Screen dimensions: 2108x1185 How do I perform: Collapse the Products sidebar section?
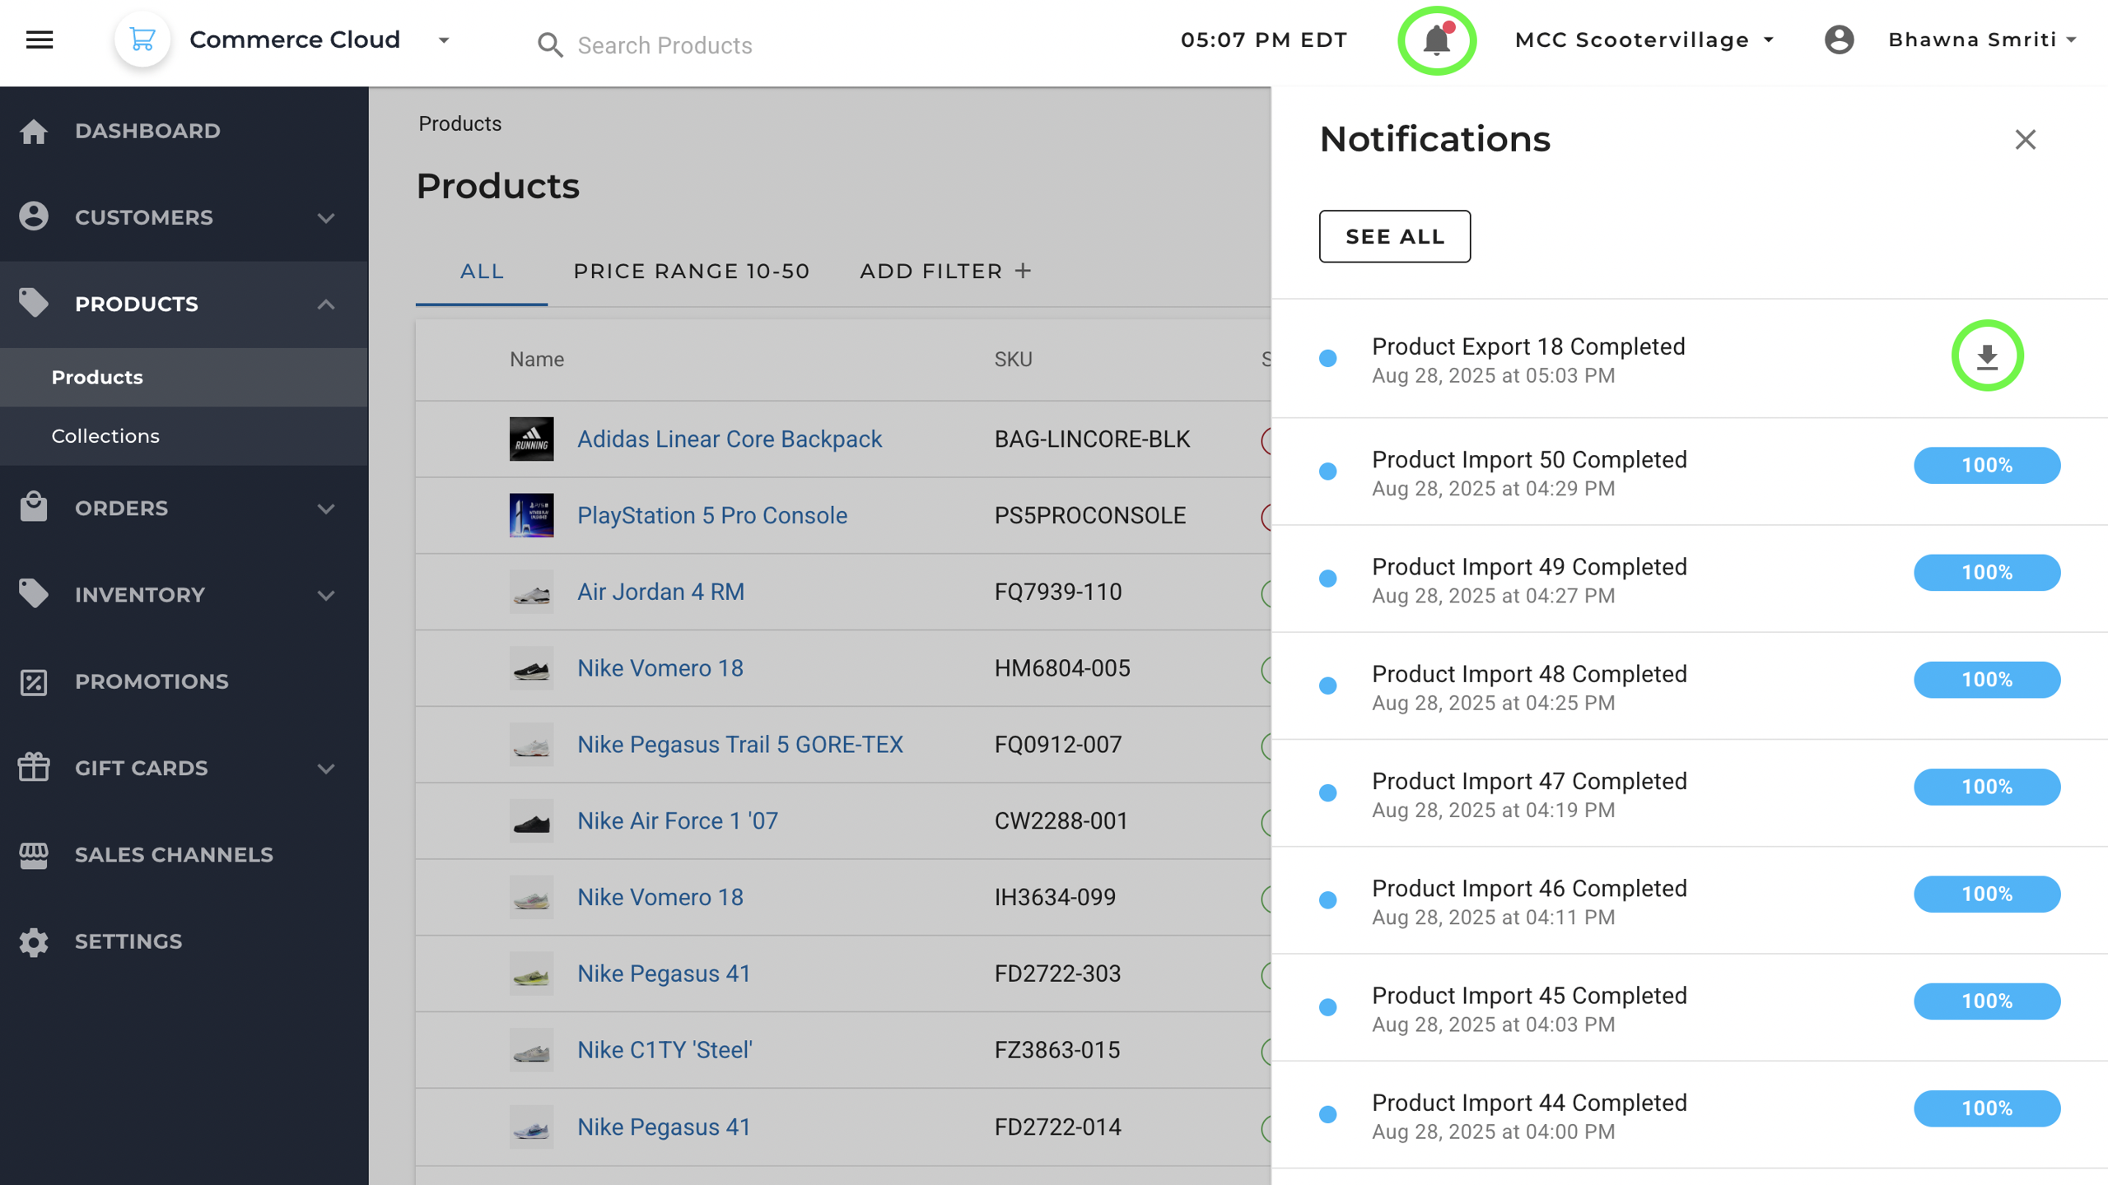326,304
